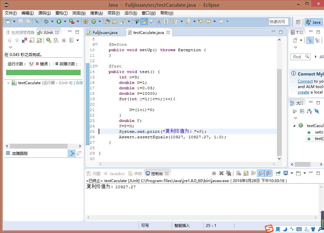Image resolution: width=324 pixels, height=233 pixels.
Task: Click the New wizard toolbar icon
Action: point(8,21)
